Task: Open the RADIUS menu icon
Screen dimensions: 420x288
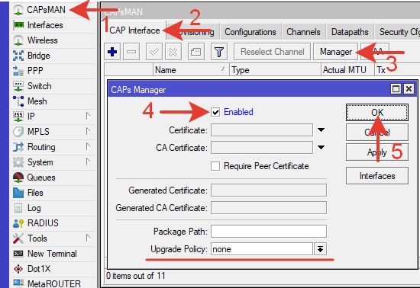Action: (18, 223)
